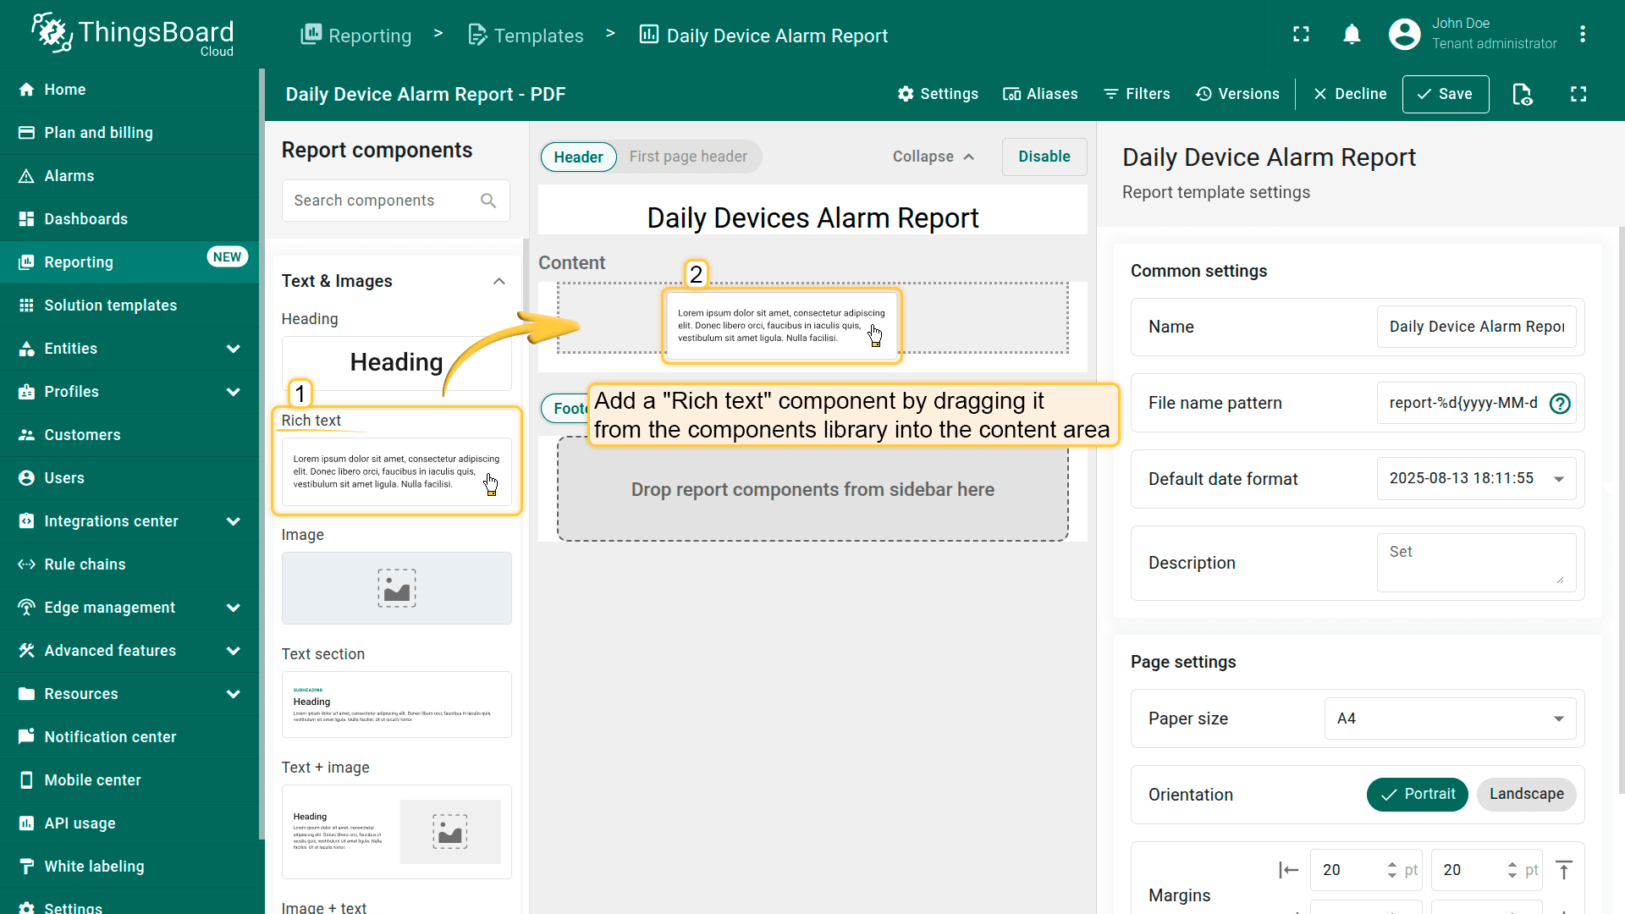This screenshot has width=1625, height=914.
Task: Click the Save button
Action: coord(1445,94)
